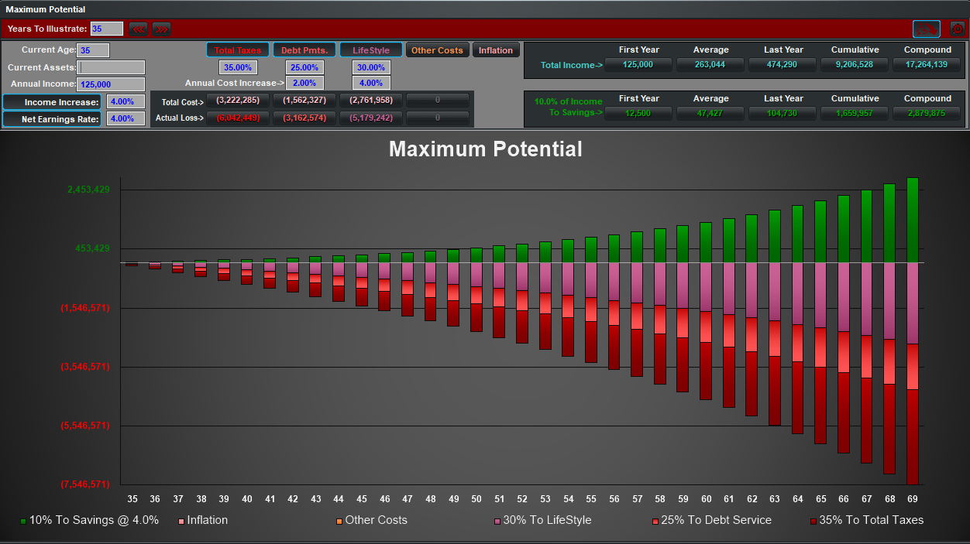Image resolution: width=970 pixels, height=544 pixels.
Task: Click the 2,453,429 y-axis label
Action: point(87,190)
